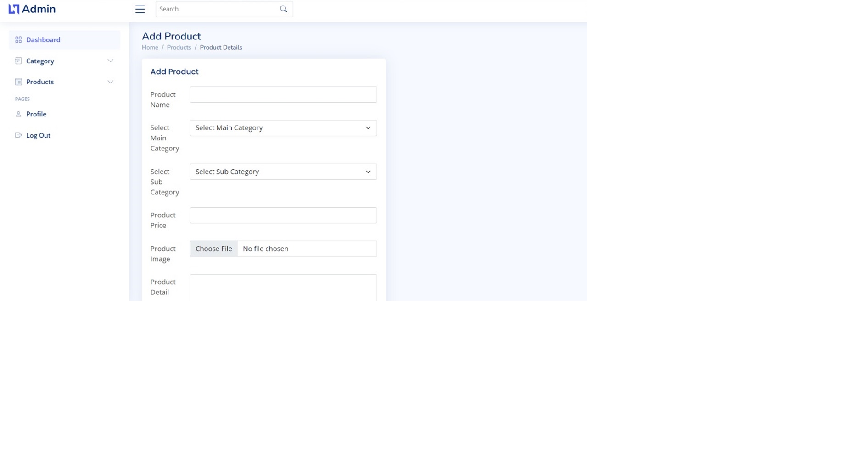Click the Products breadcrumb link
Image resolution: width=850 pixels, height=476 pixels.
179,47
